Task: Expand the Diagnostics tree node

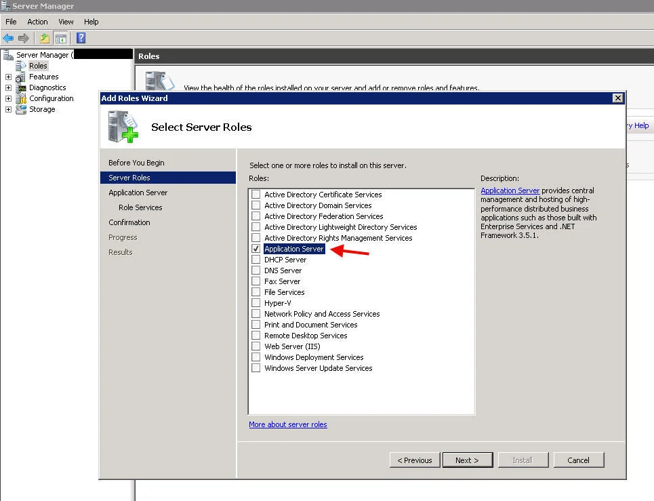Action: 8,87
